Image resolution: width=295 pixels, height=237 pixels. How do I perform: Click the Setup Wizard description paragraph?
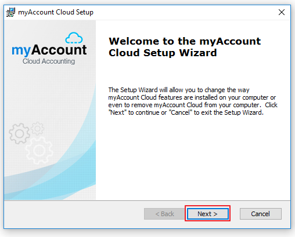point(193,101)
